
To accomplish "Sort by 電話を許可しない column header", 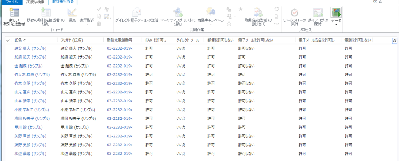I will pos(357,40).
